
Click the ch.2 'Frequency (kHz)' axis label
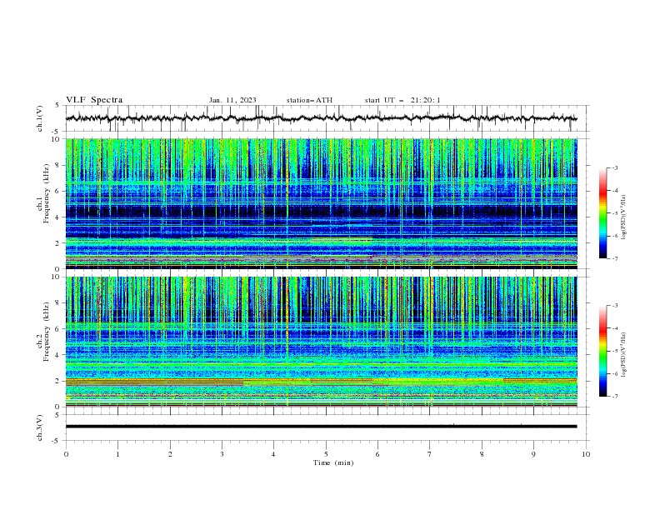pyautogui.click(x=47, y=332)
